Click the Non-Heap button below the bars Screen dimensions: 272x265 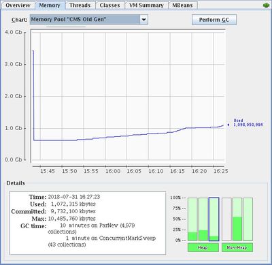(237, 247)
